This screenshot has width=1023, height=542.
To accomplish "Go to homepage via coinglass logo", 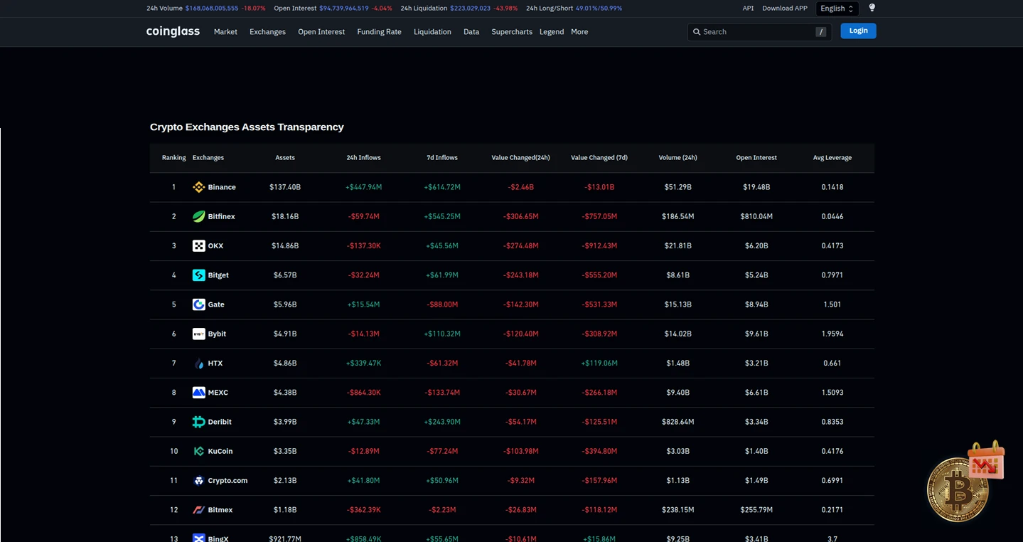I will pos(173,31).
